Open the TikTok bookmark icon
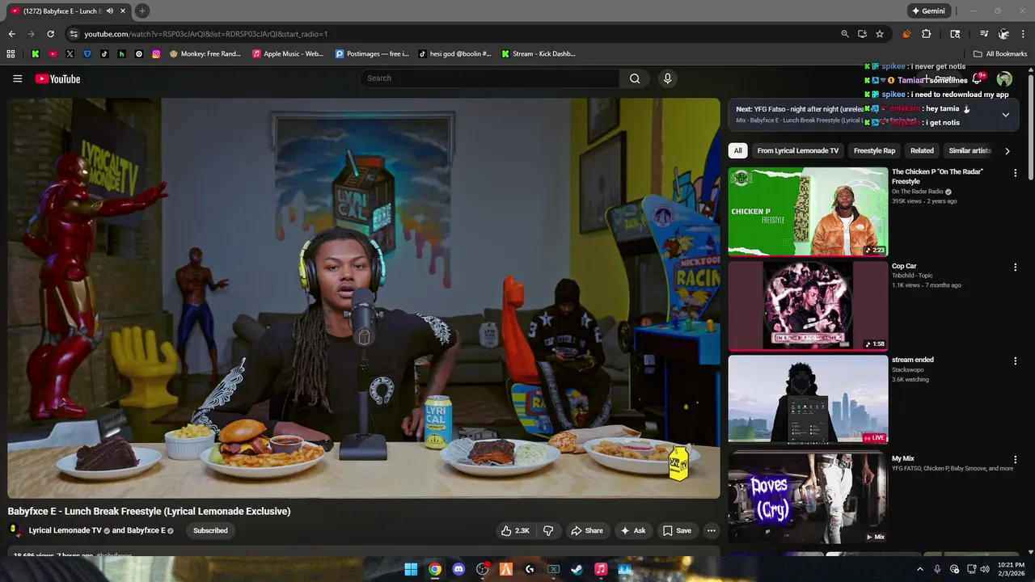1035x582 pixels. pyautogui.click(x=104, y=54)
